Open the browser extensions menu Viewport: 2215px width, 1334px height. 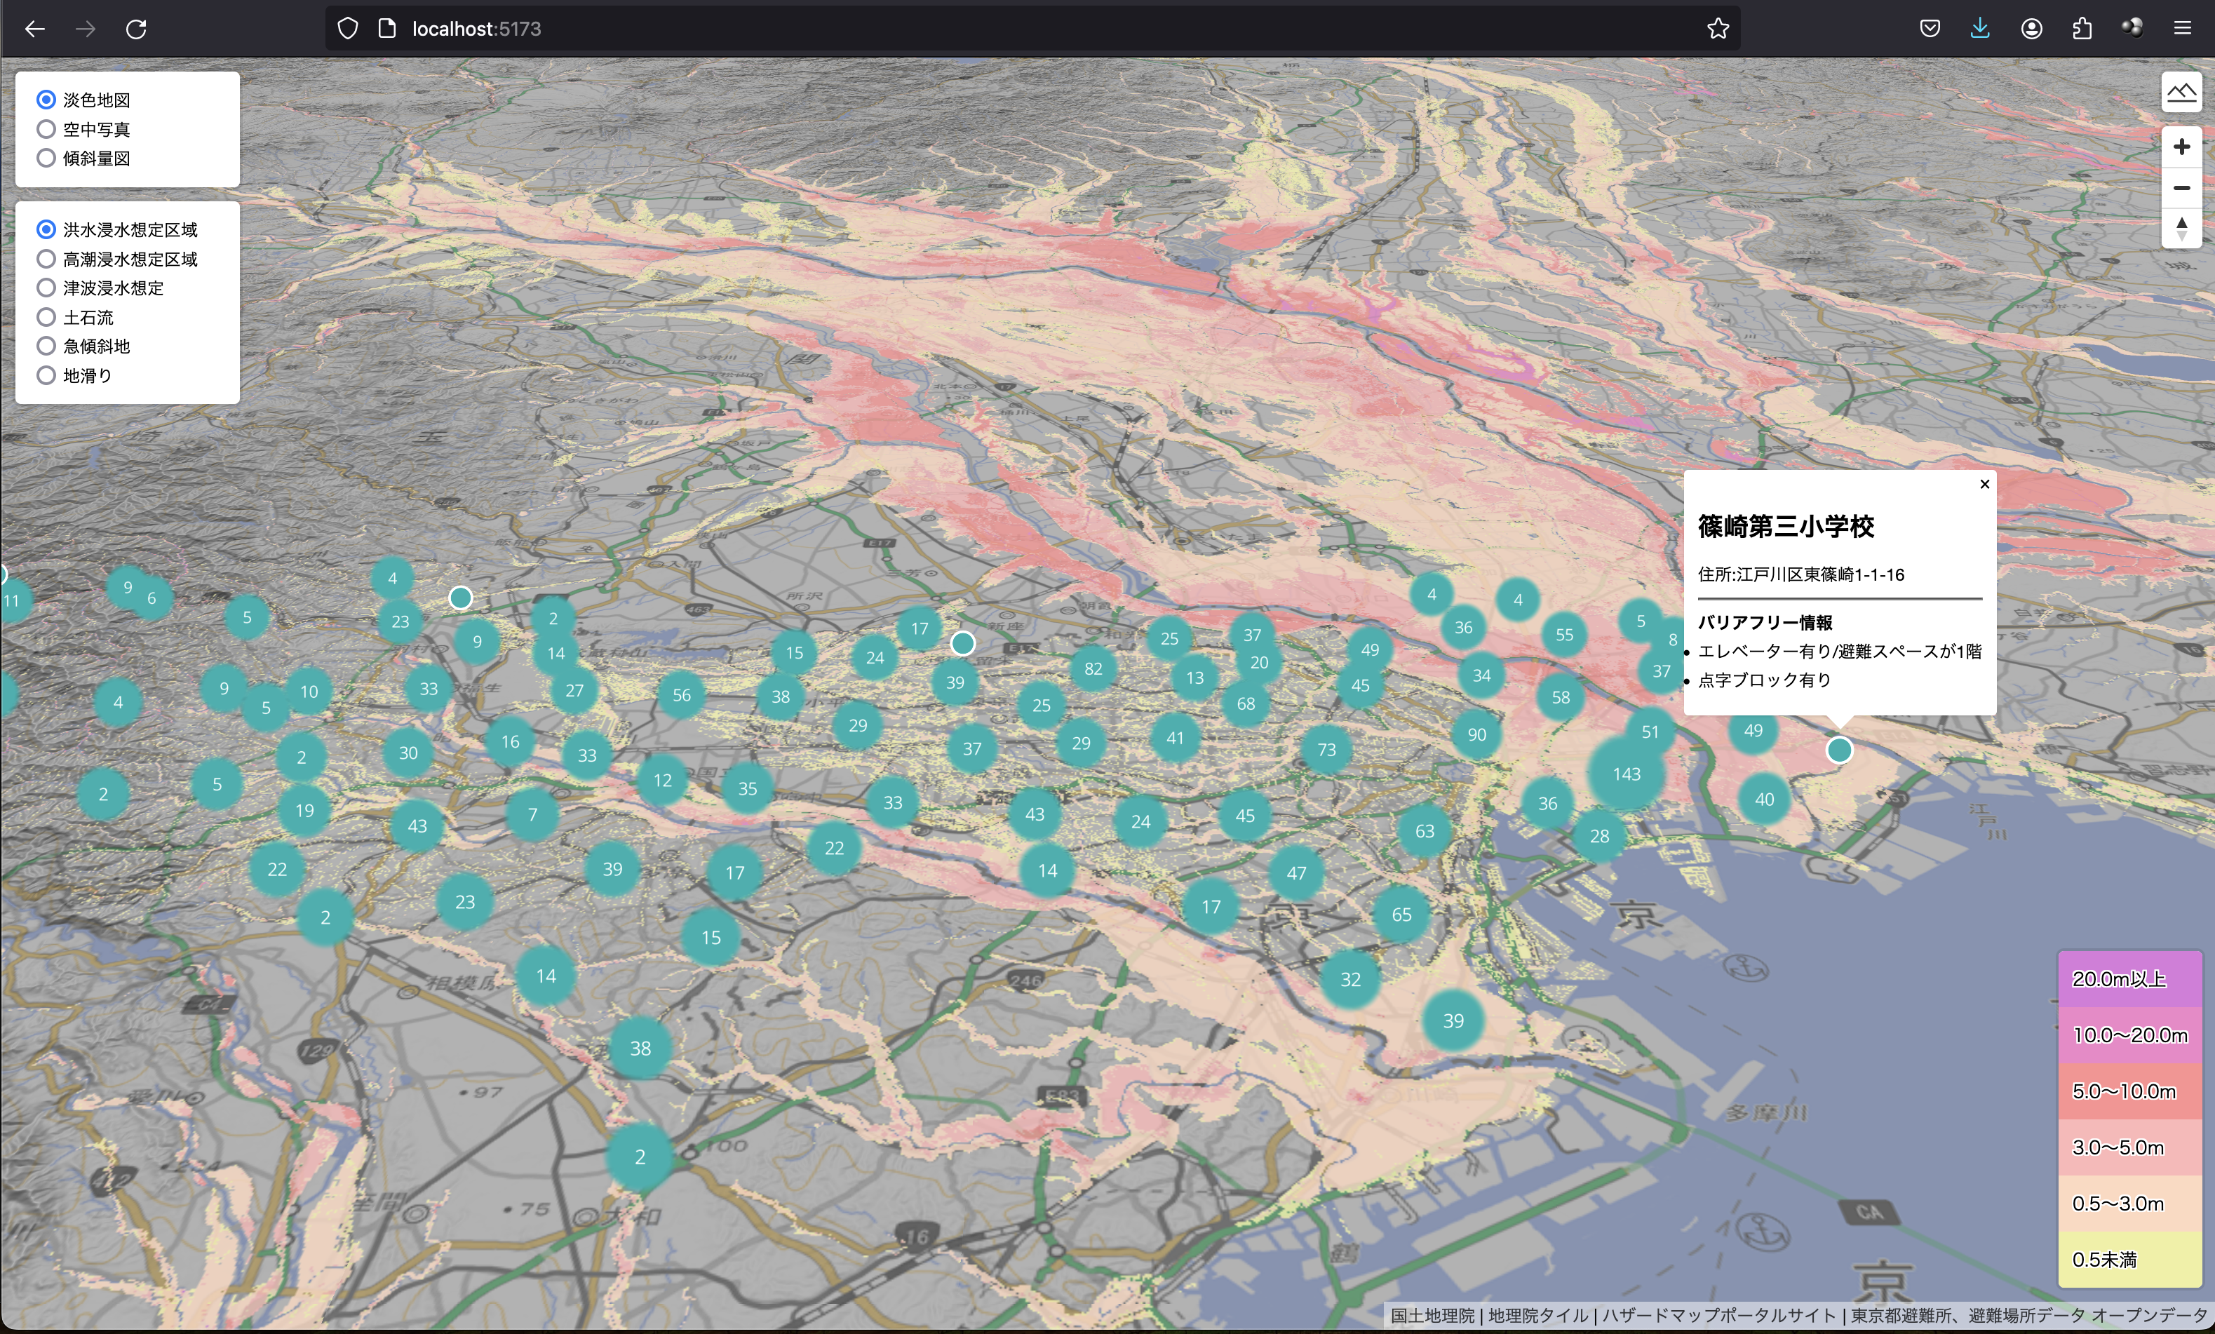(x=2082, y=29)
